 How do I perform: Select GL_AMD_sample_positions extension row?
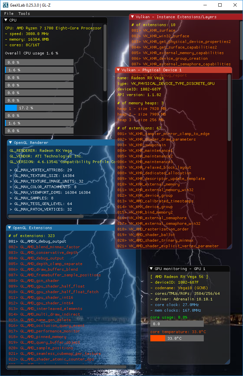click(41, 348)
